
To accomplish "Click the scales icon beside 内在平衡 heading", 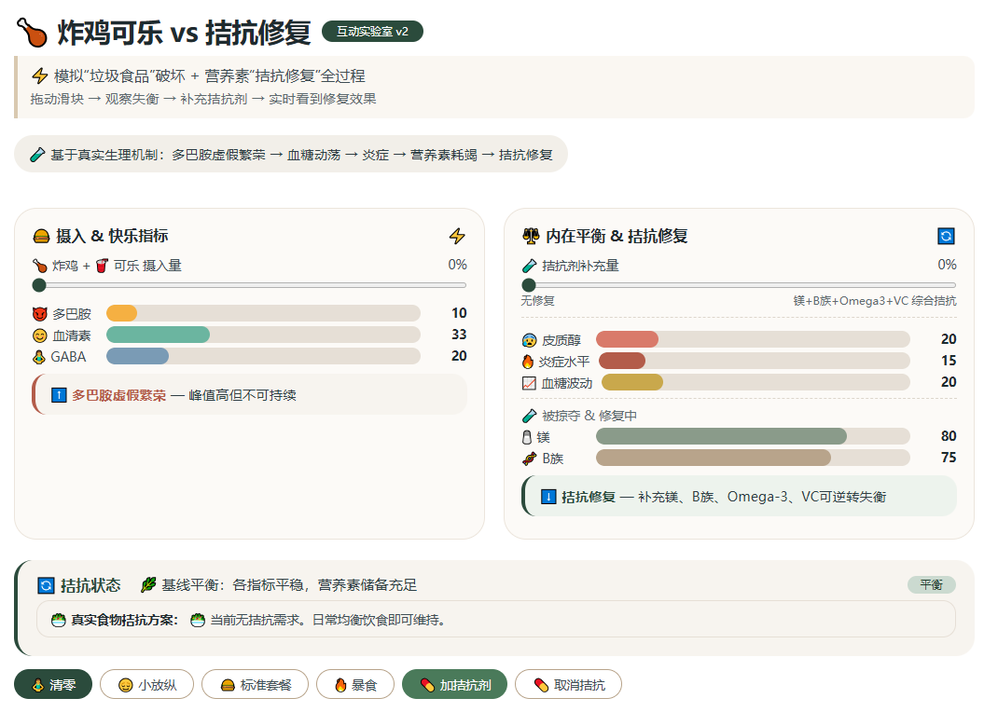I will coord(531,236).
